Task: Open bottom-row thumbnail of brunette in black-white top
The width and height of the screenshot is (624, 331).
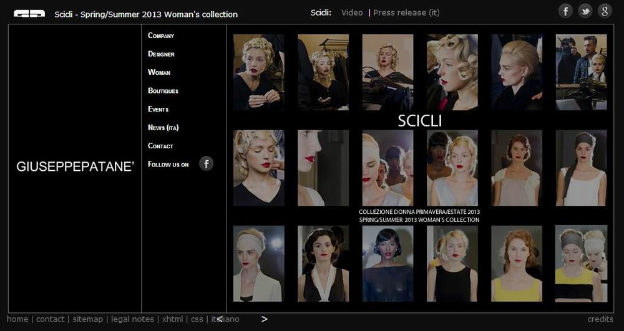Action: tap(323, 264)
